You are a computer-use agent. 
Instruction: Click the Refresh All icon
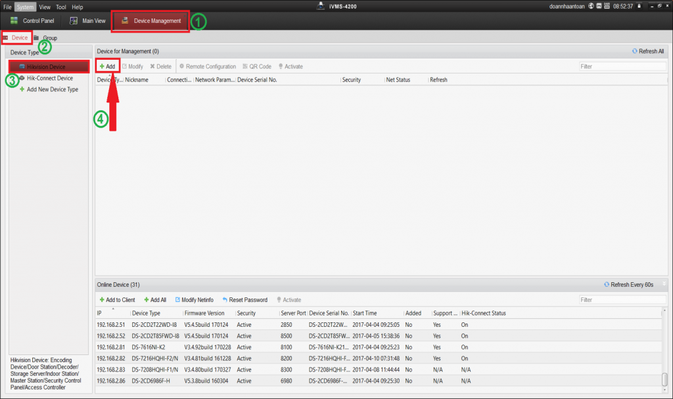[634, 51]
